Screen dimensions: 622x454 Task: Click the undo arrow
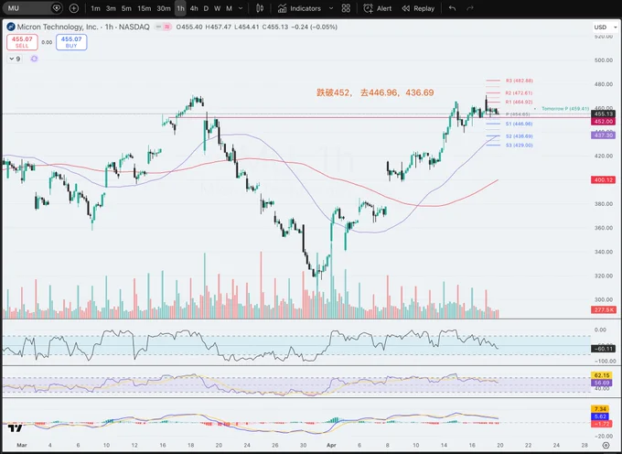pyautogui.click(x=452, y=8)
